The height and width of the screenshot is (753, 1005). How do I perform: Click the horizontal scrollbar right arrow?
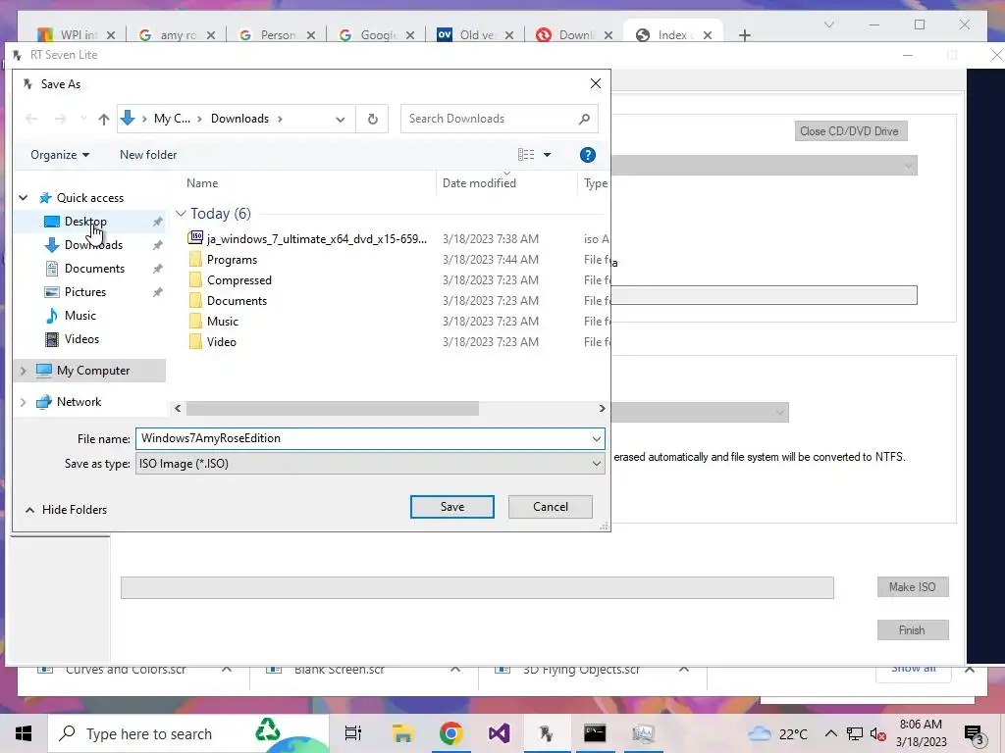(x=602, y=409)
